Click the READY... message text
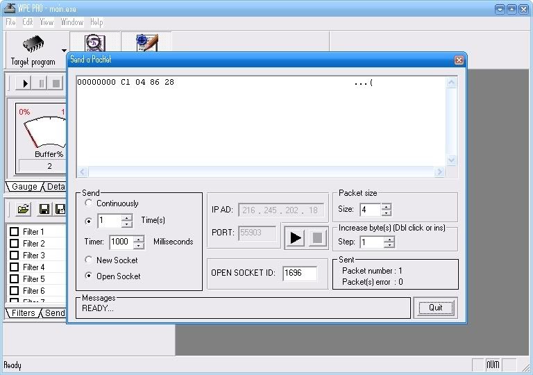533x375 pixels. (98, 308)
